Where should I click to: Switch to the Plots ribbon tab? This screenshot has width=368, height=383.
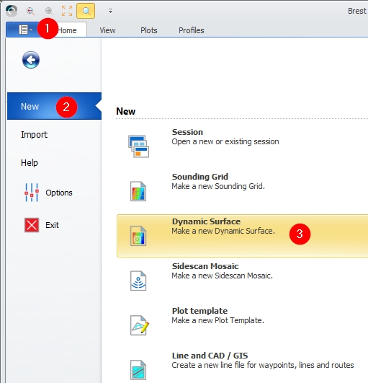149,30
